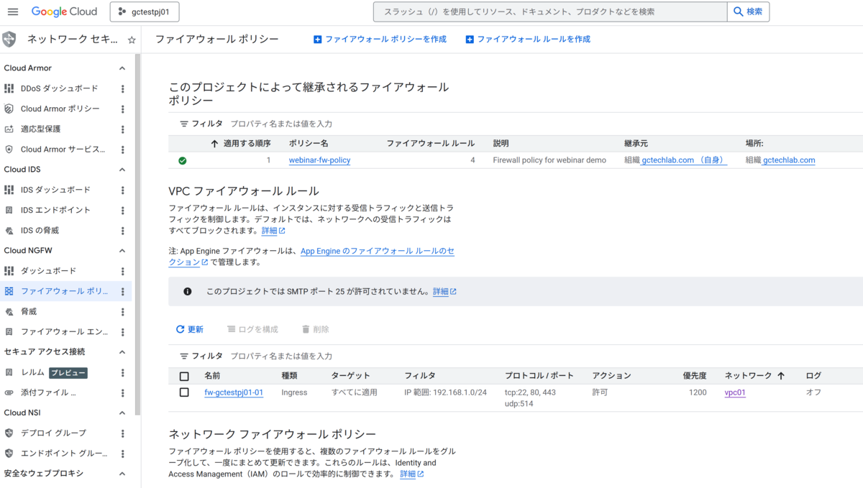Viewport: 863px width, 488px height.
Task: Click ファイアウォール ポリシーを作成 button
Action: click(x=380, y=40)
